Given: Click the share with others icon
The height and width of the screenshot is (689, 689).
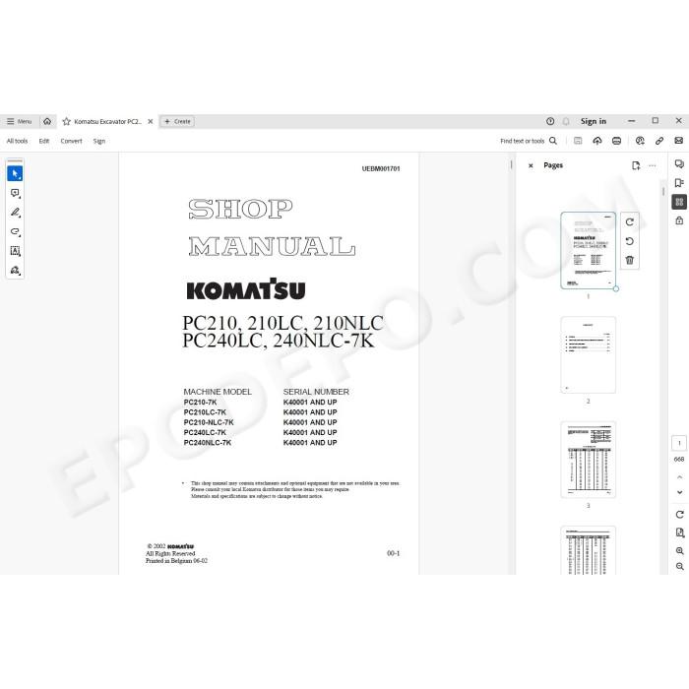Looking at the screenshot, I should click(x=640, y=141).
